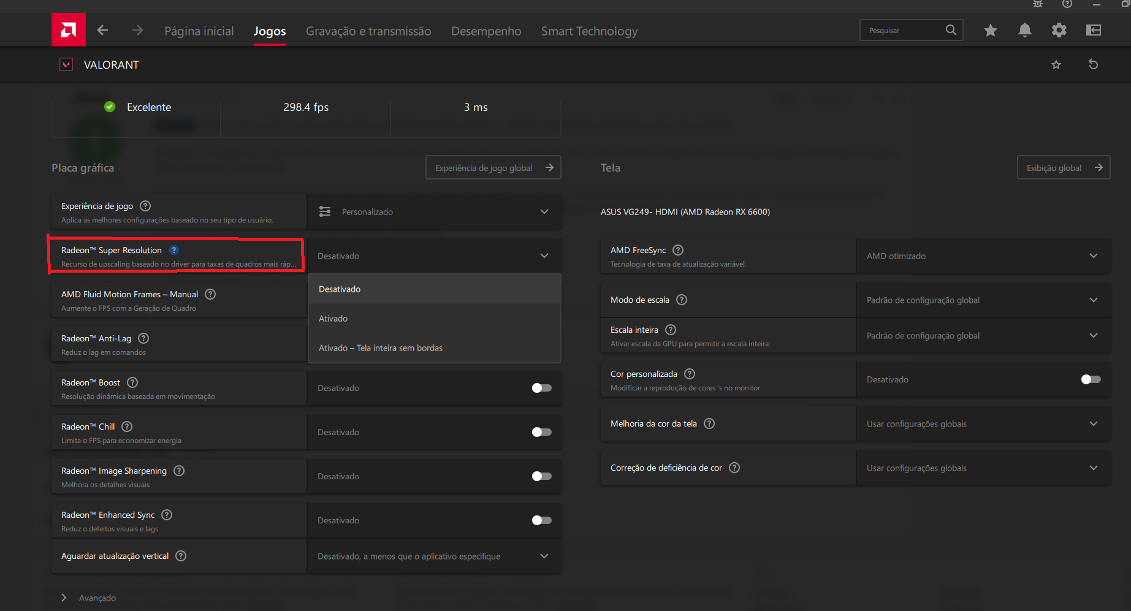Show help for Radeon Image Sharpening

179,471
